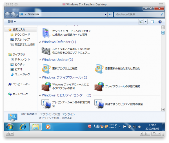Screen dimensions: 169x143
Task: Click Windows Explorer taskbar button
Action: (36, 127)
